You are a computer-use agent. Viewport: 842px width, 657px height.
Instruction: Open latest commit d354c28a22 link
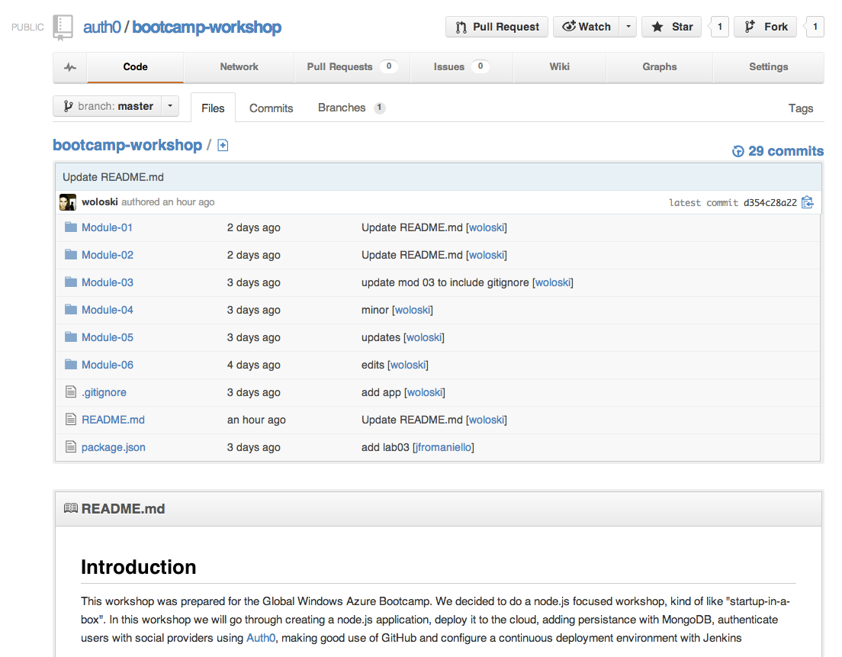[770, 202]
